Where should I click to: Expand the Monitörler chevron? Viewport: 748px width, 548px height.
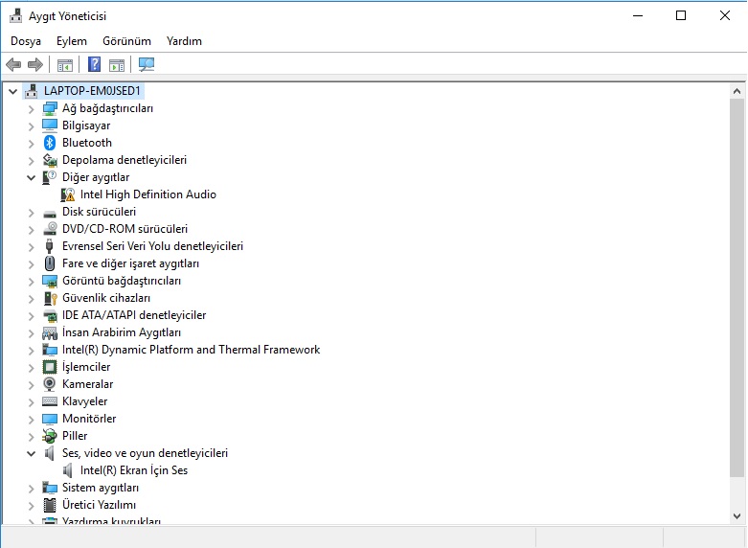coord(31,419)
